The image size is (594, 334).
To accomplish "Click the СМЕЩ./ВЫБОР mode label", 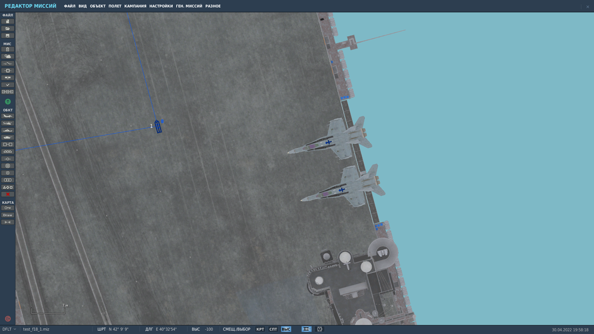I will pos(236,329).
